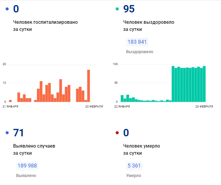
Task: Click the big number 71 cases detected
Action: [x=18, y=133]
